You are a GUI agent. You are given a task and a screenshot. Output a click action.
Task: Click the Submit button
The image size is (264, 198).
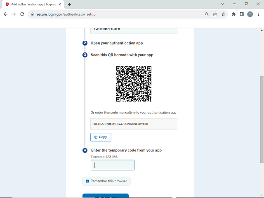pyautogui.click(x=106, y=196)
